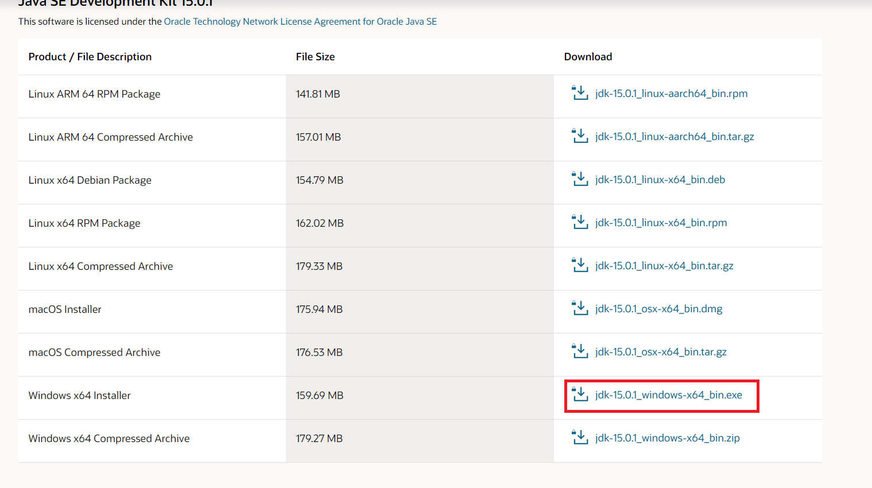Click 'Linux ARM 64 RPM Package' text
This screenshot has width=872, height=488.
tap(95, 94)
